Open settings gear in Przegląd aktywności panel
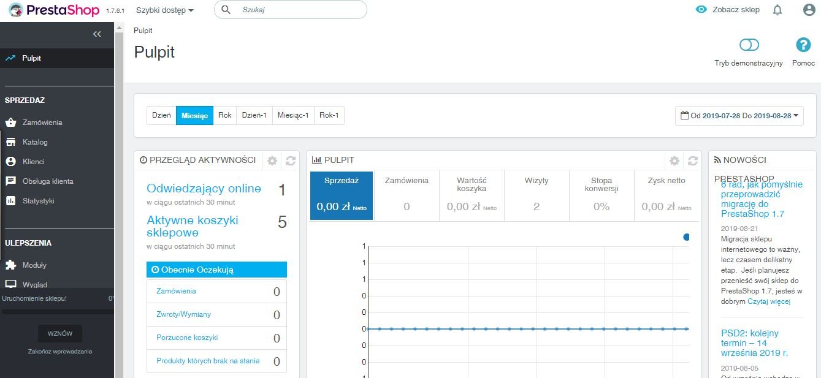 click(x=272, y=161)
